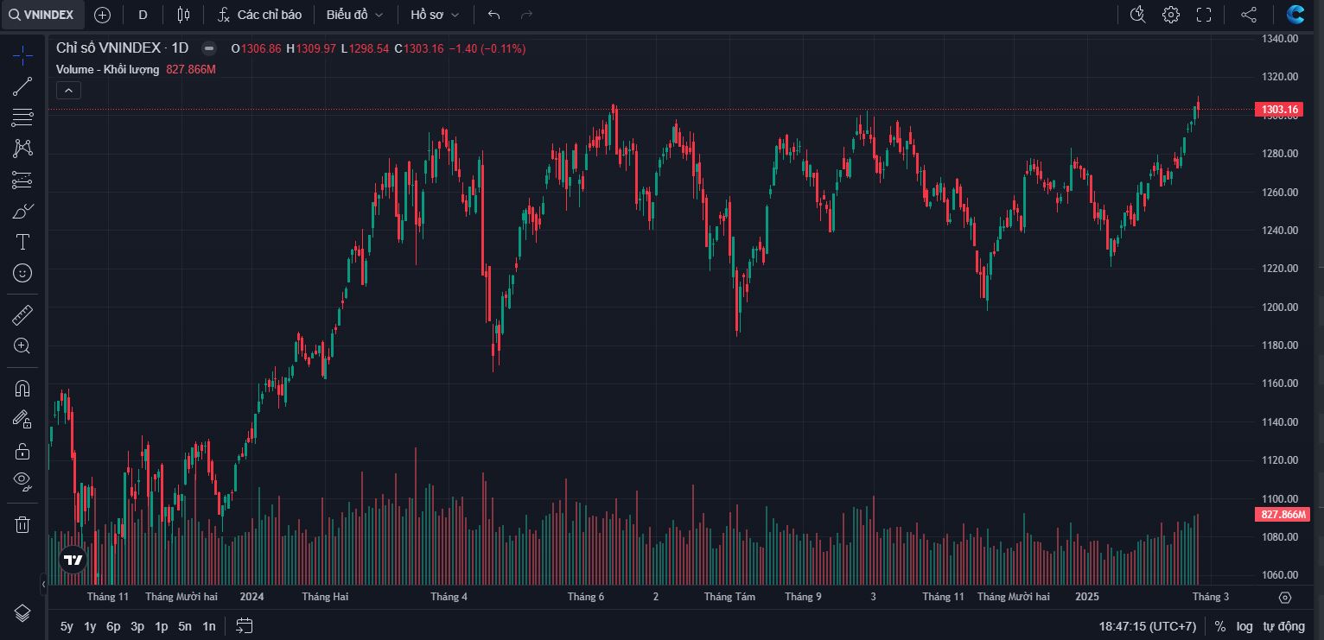Activate the magnet snap mode
This screenshot has height=640, width=1324.
(22, 389)
